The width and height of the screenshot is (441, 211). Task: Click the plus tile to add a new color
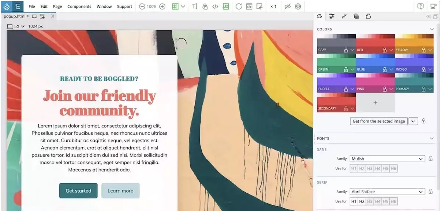tap(375, 103)
